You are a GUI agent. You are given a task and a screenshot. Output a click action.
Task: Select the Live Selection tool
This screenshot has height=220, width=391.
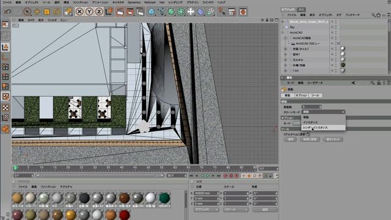click(27, 12)
